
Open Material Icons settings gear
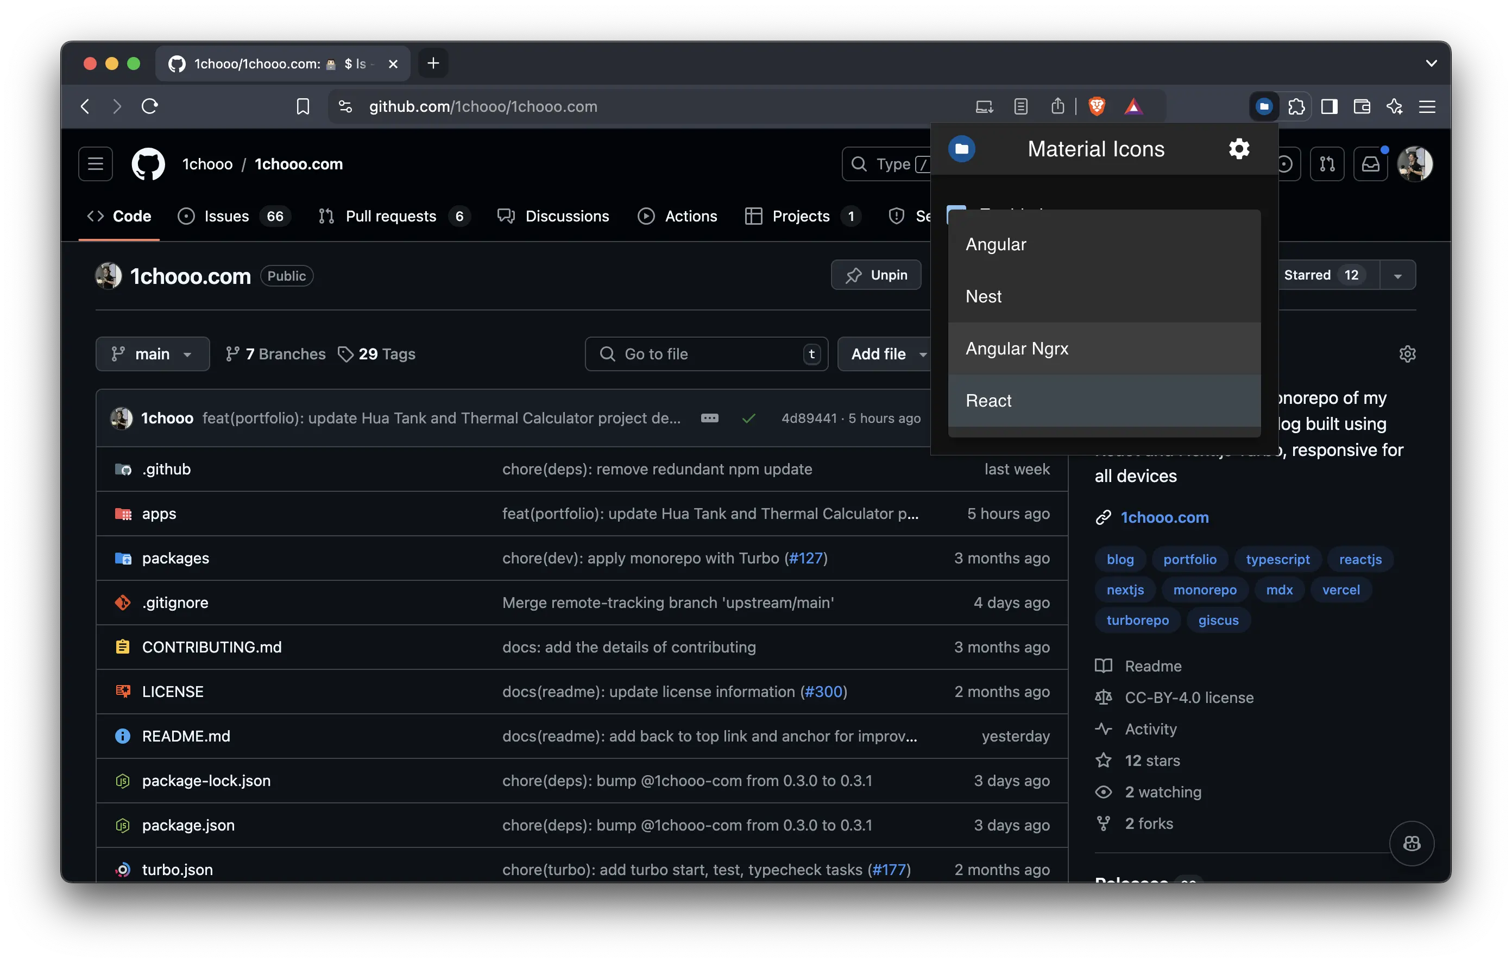click(1238, 149)
